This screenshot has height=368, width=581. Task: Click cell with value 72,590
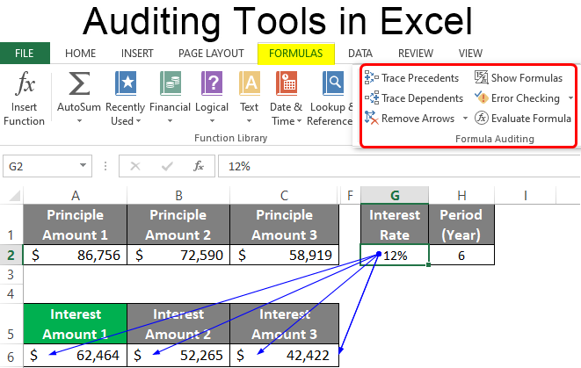pos(178,255)
